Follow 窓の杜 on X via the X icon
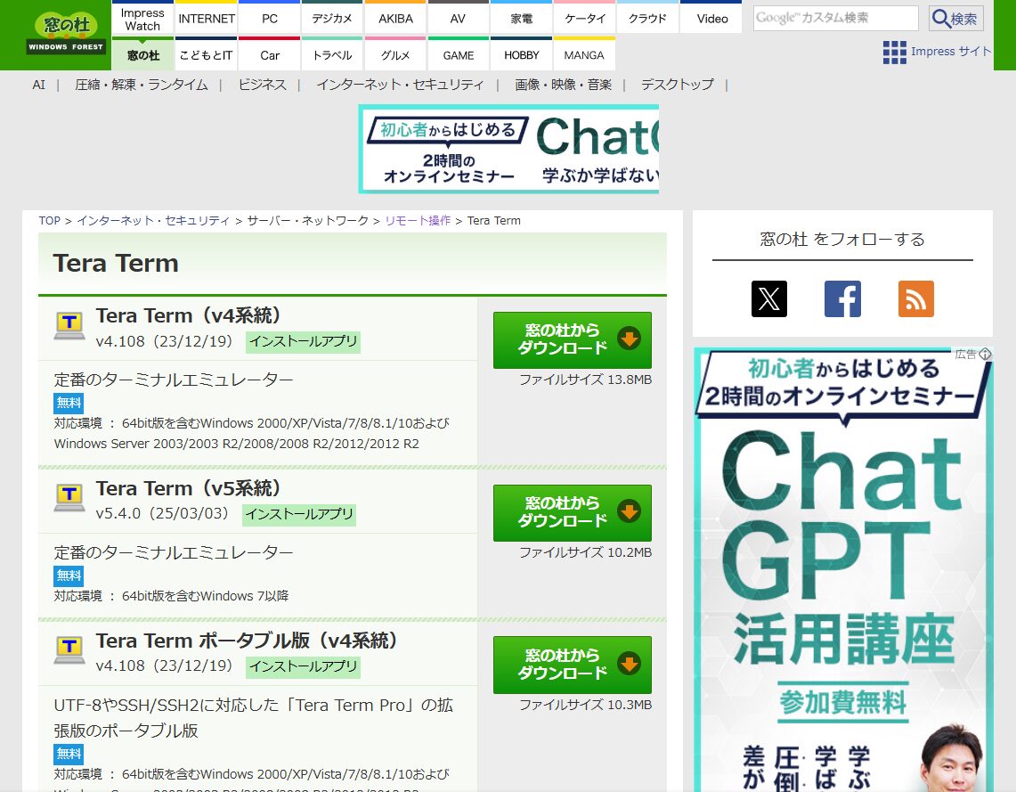The width and height of the screenshot is (1016, 792). click(768, 299)
